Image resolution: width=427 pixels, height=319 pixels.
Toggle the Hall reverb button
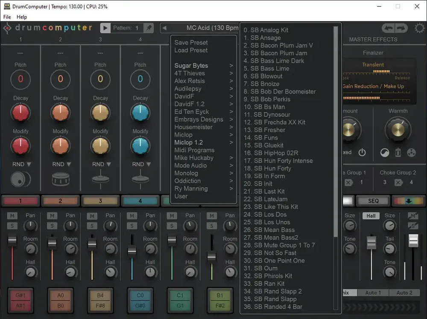pyautogui.click(x=371, y=216)
